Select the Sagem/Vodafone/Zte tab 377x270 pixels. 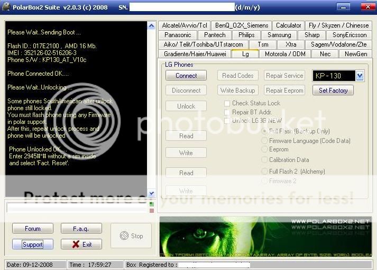338,44
